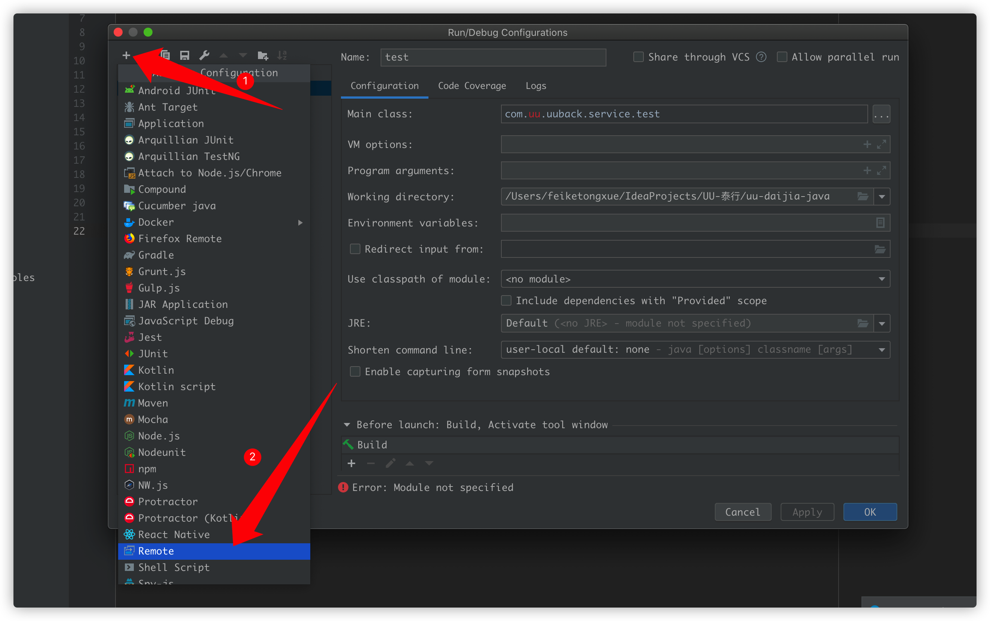Expand the Docker submenu arrow
This screenshot has width=990, height=621.
[x=301, y=222]
